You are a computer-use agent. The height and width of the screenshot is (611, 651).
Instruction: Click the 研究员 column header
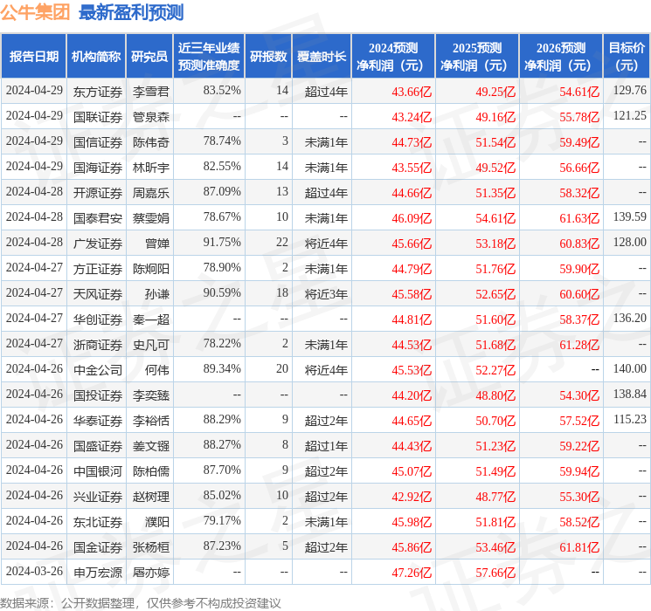(149, 57)
